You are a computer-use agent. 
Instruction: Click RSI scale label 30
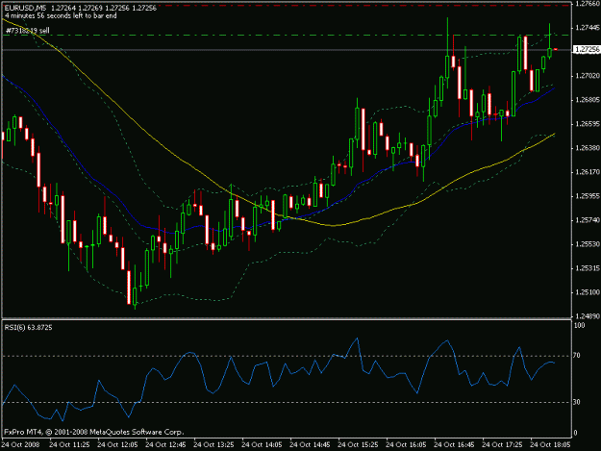[577, 402]
